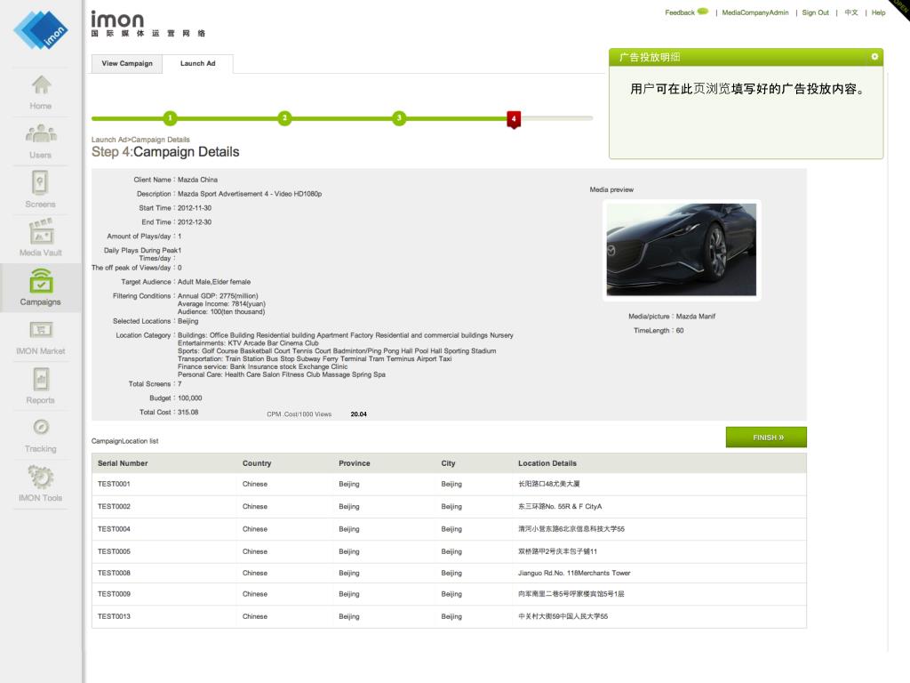This screenshot has height=683, width=910.
Task: Select the TEST0001 row serial number
Action: pos(114,484)
